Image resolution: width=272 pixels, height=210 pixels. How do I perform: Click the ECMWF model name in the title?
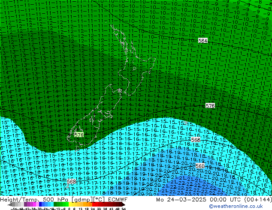pyautogui.click(x=118, y=200)
